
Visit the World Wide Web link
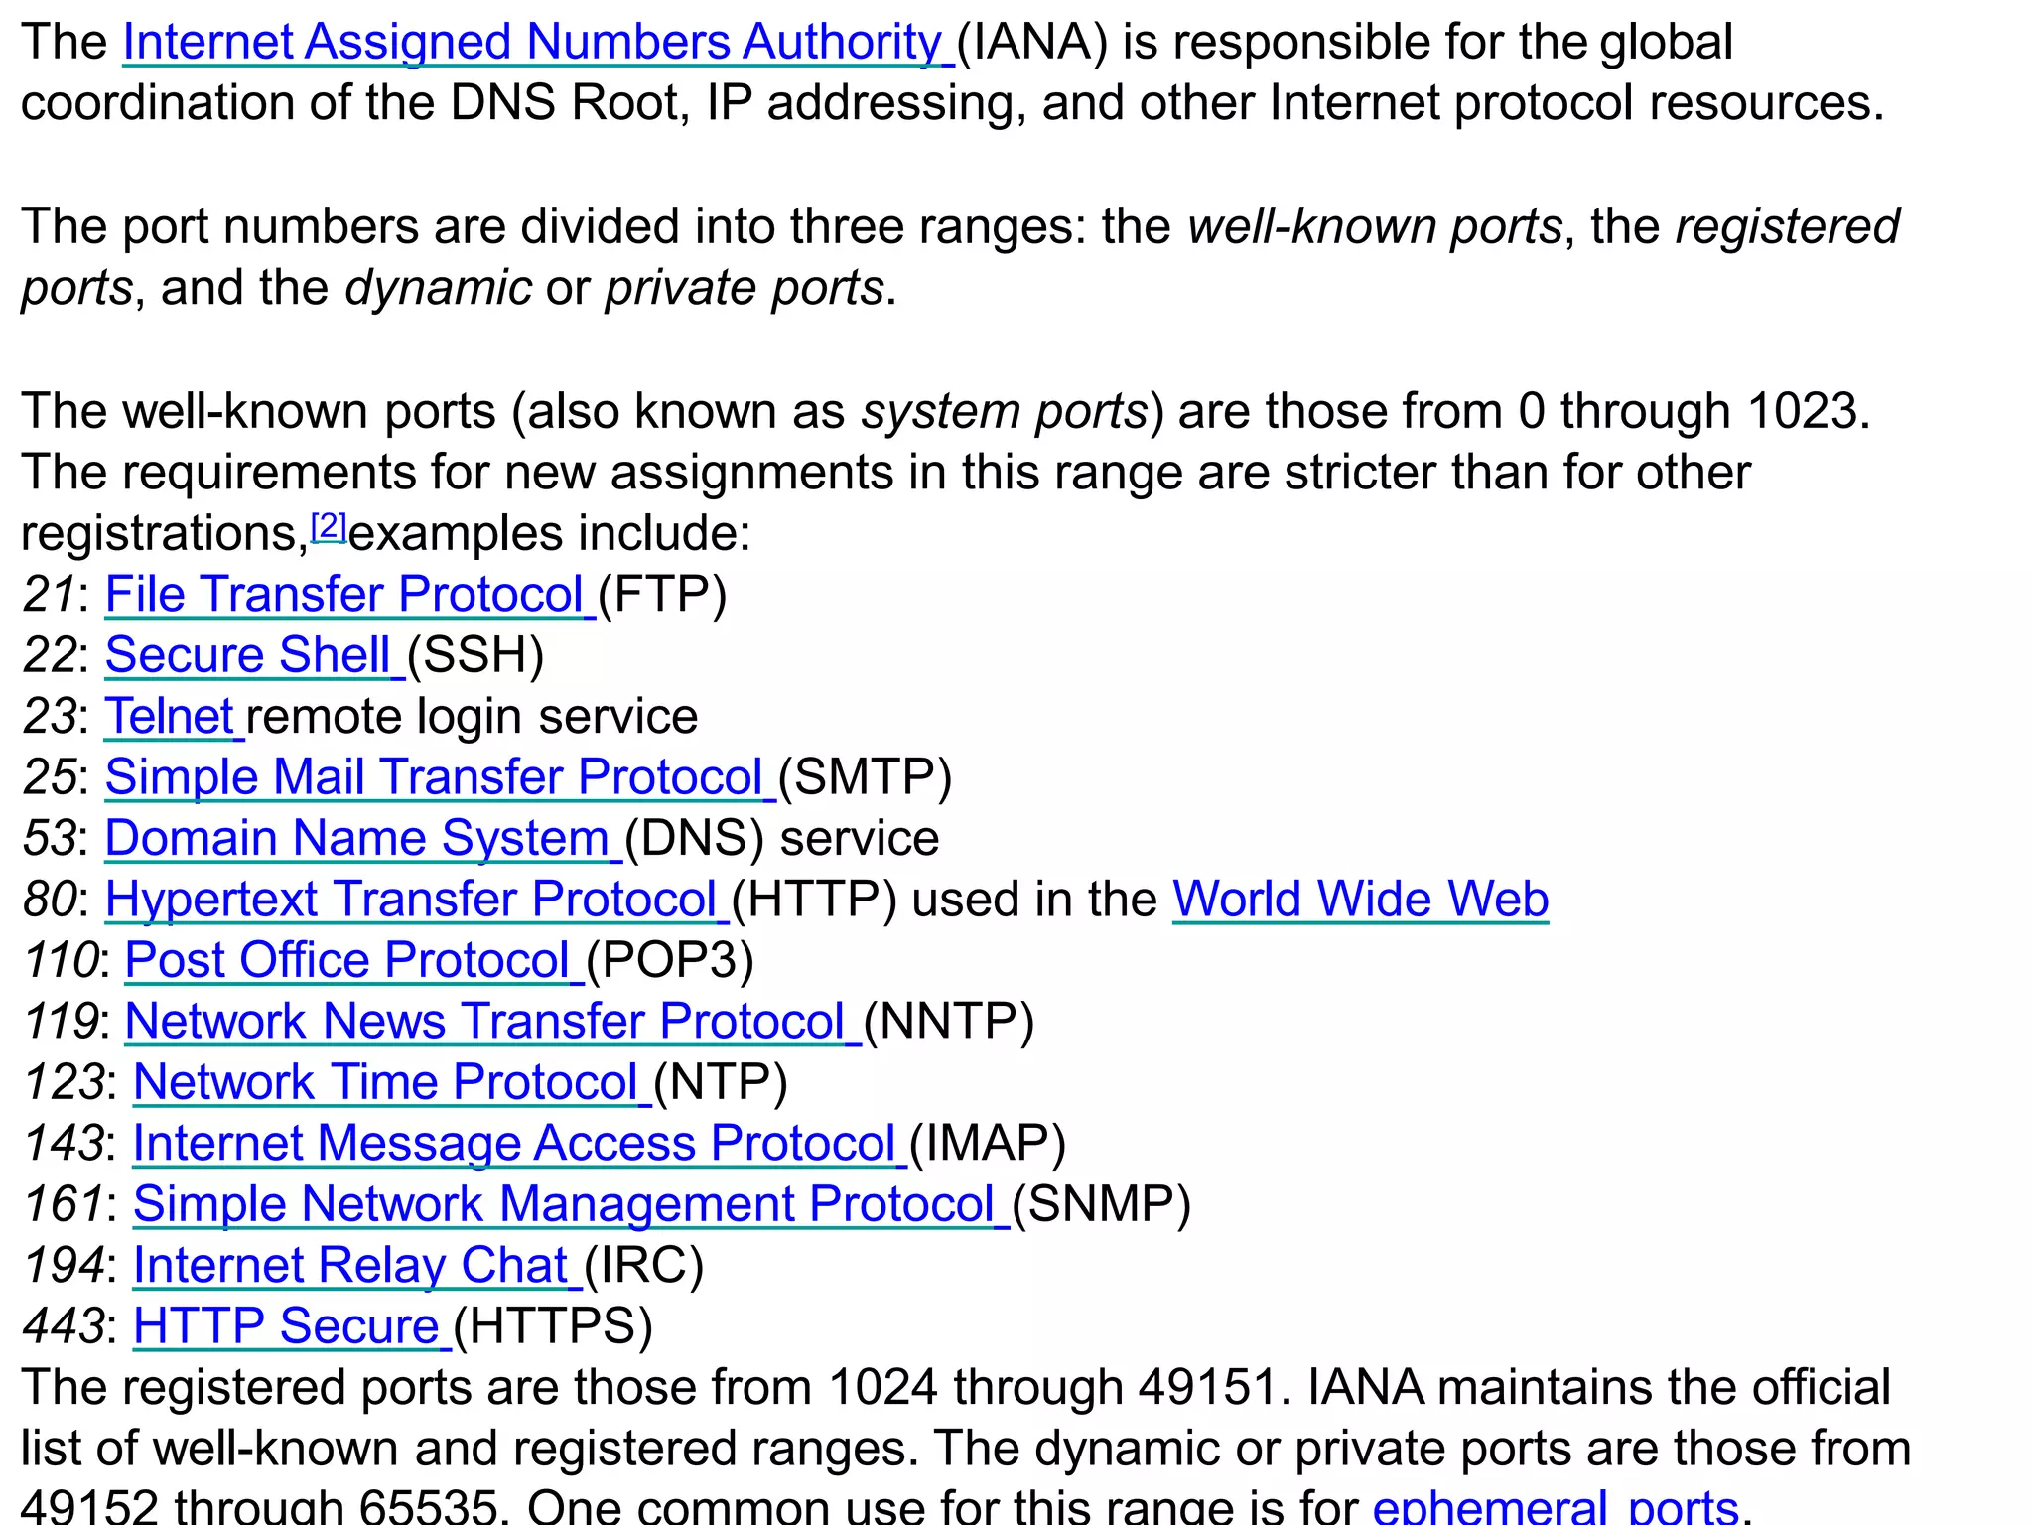coord(1360,900)
